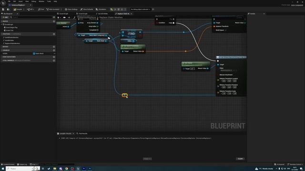Switch to the Replace Static Meshes graph tab
The image size is (305, 171).
(123, 14)
